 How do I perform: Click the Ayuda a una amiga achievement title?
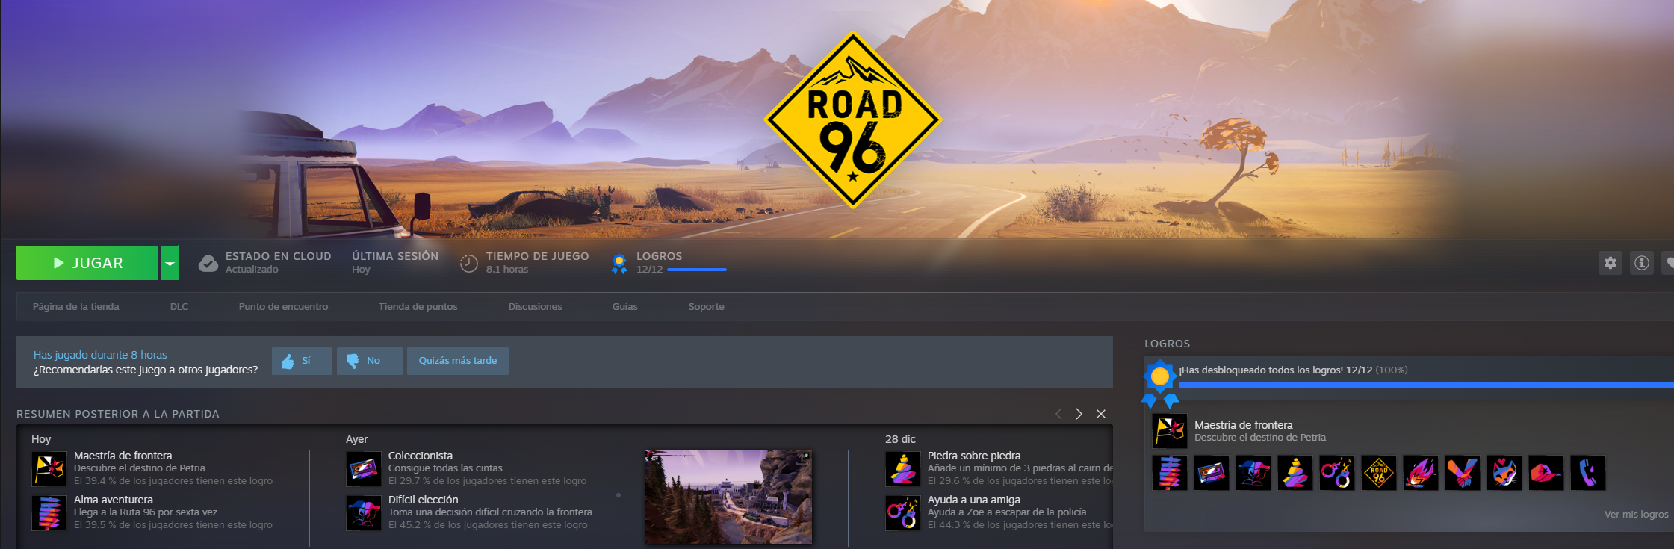(974, 500)
